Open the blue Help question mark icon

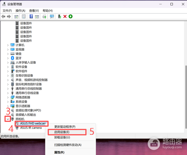(31, 16)
